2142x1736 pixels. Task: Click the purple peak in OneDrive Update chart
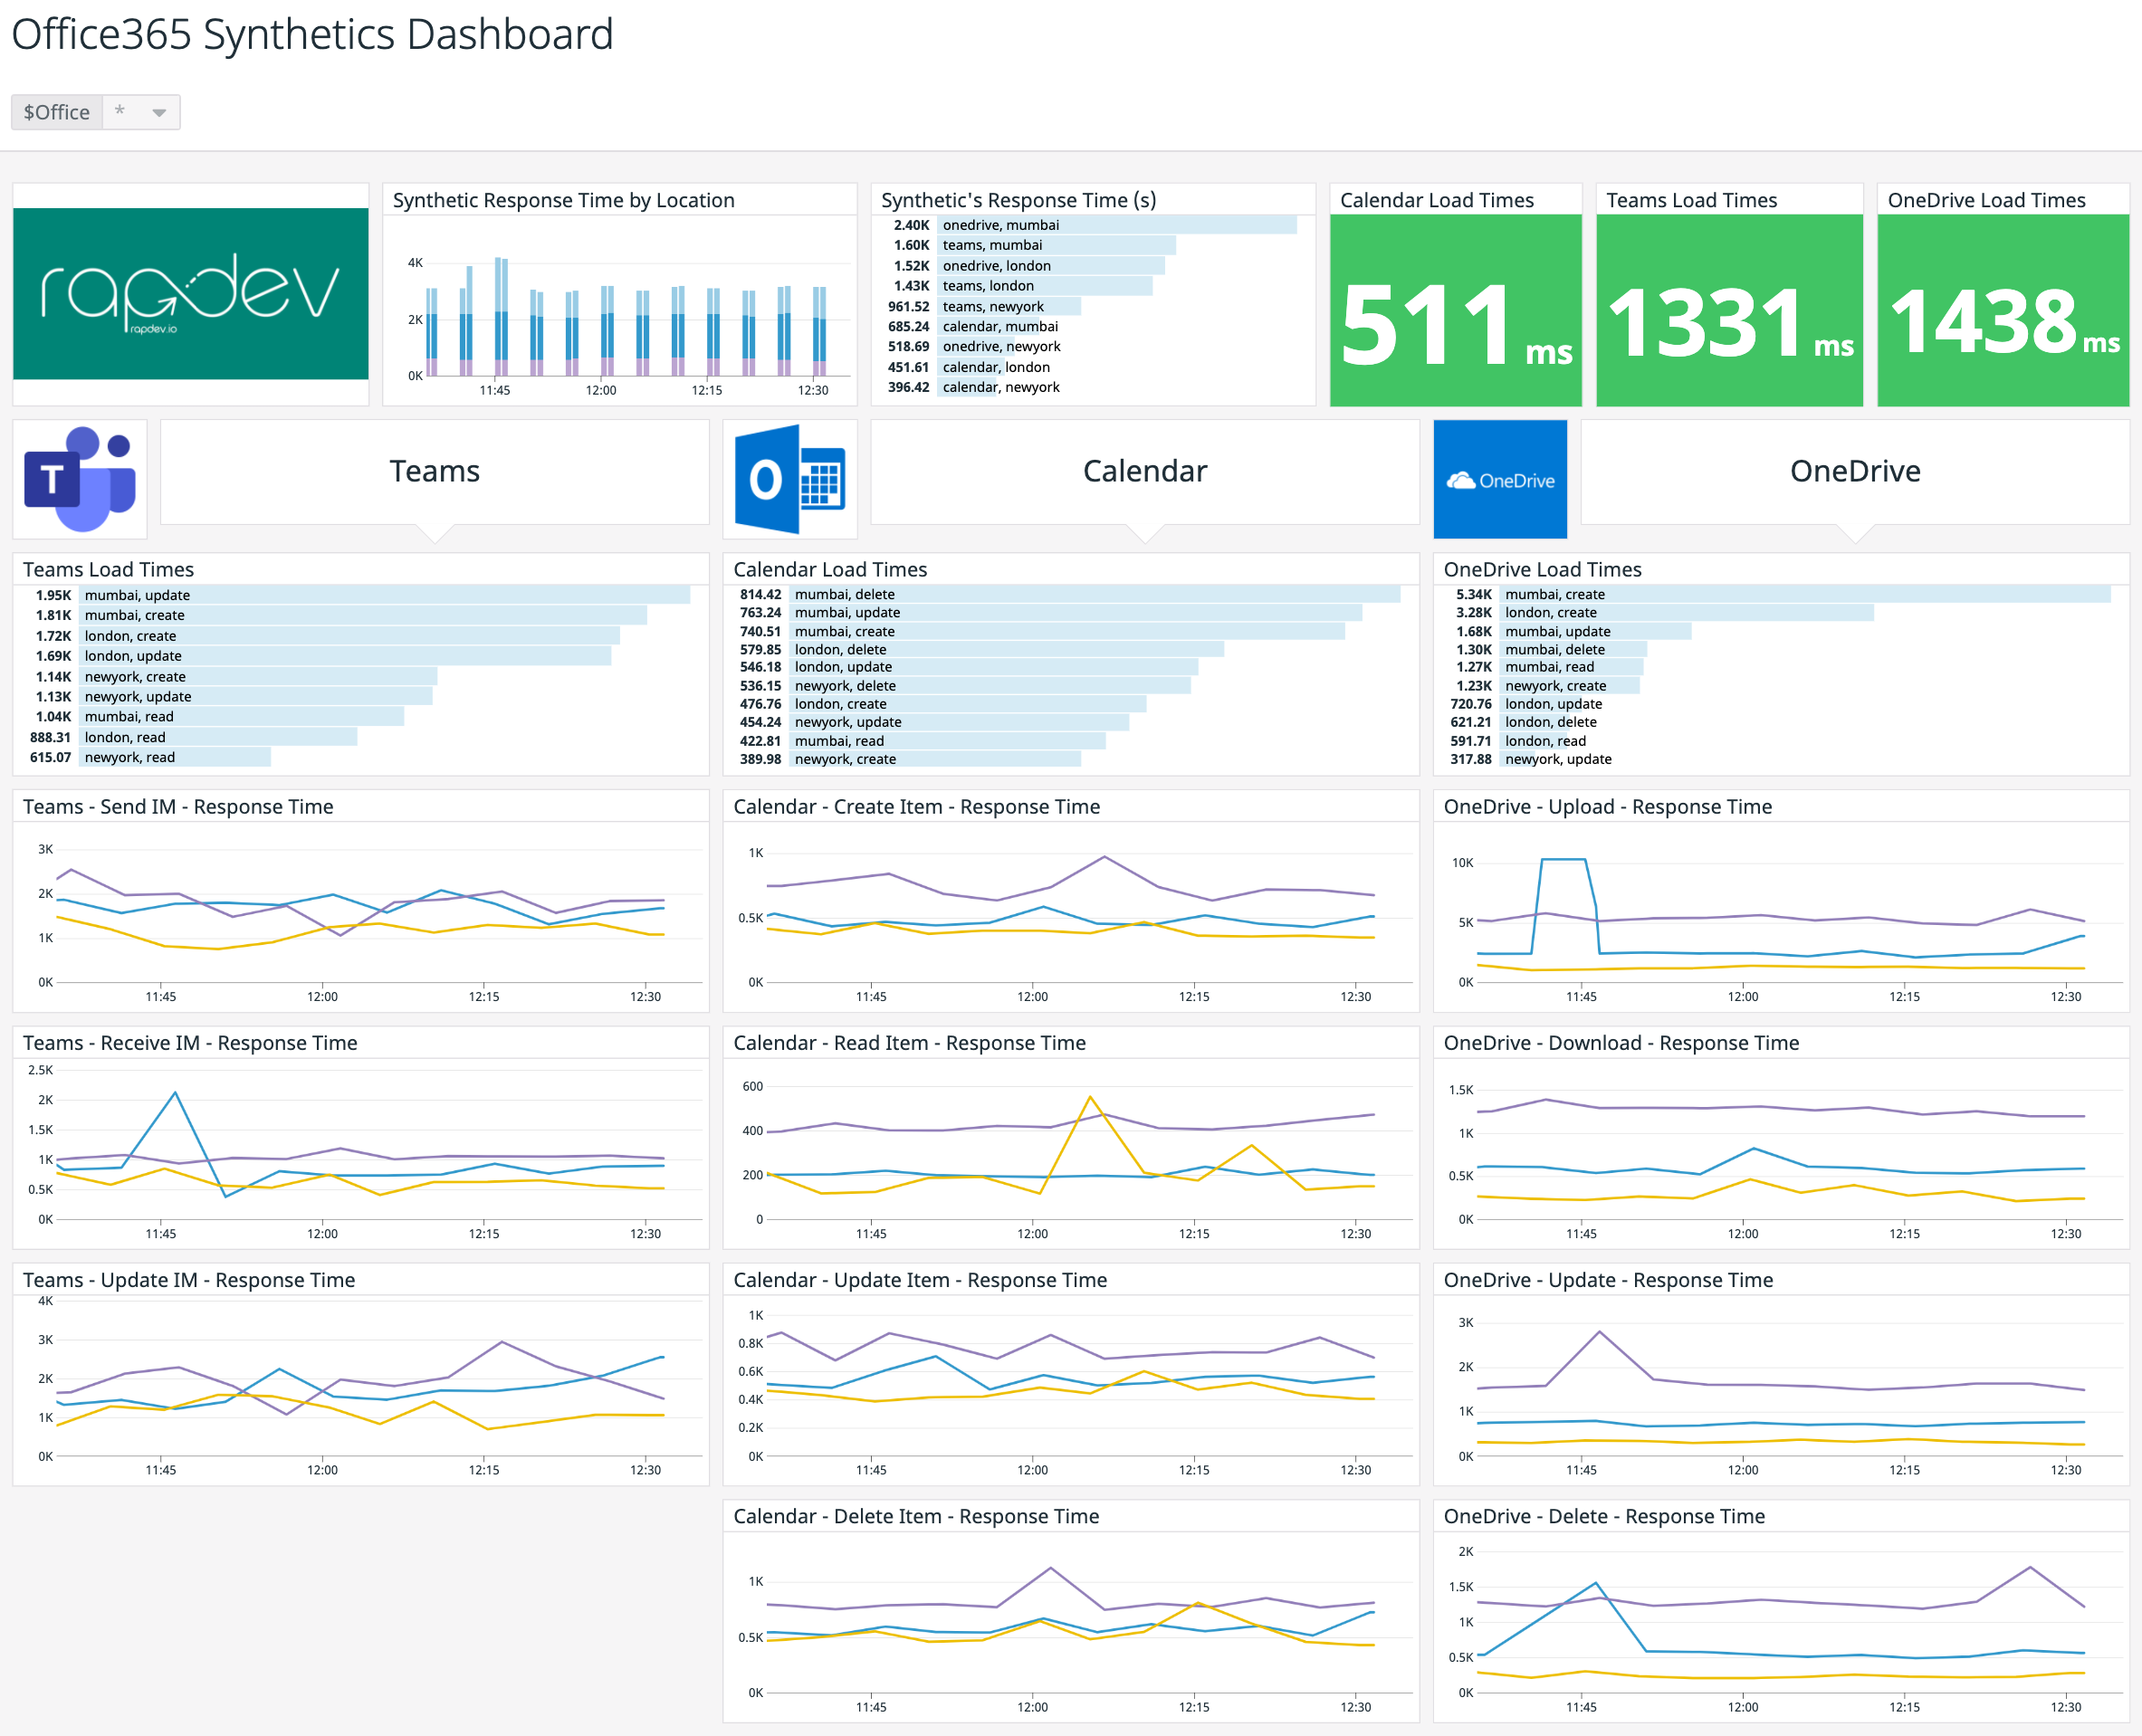pos(1600,1332)
